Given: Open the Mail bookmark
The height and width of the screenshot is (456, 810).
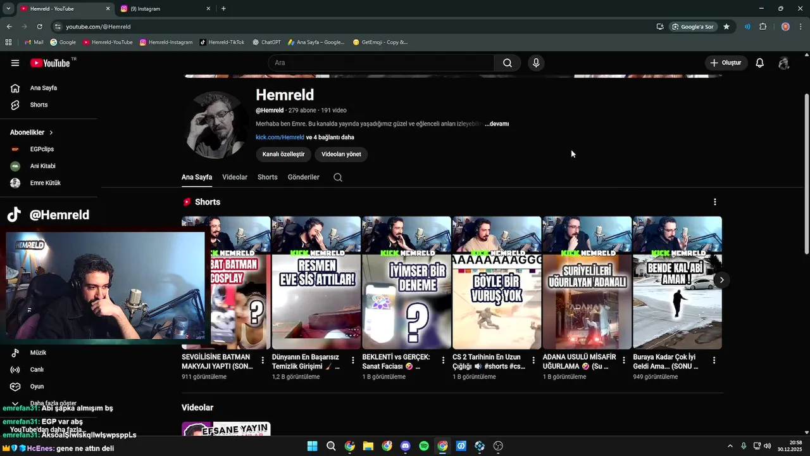Looking at the screenshot, I should [x=34, y=42].
